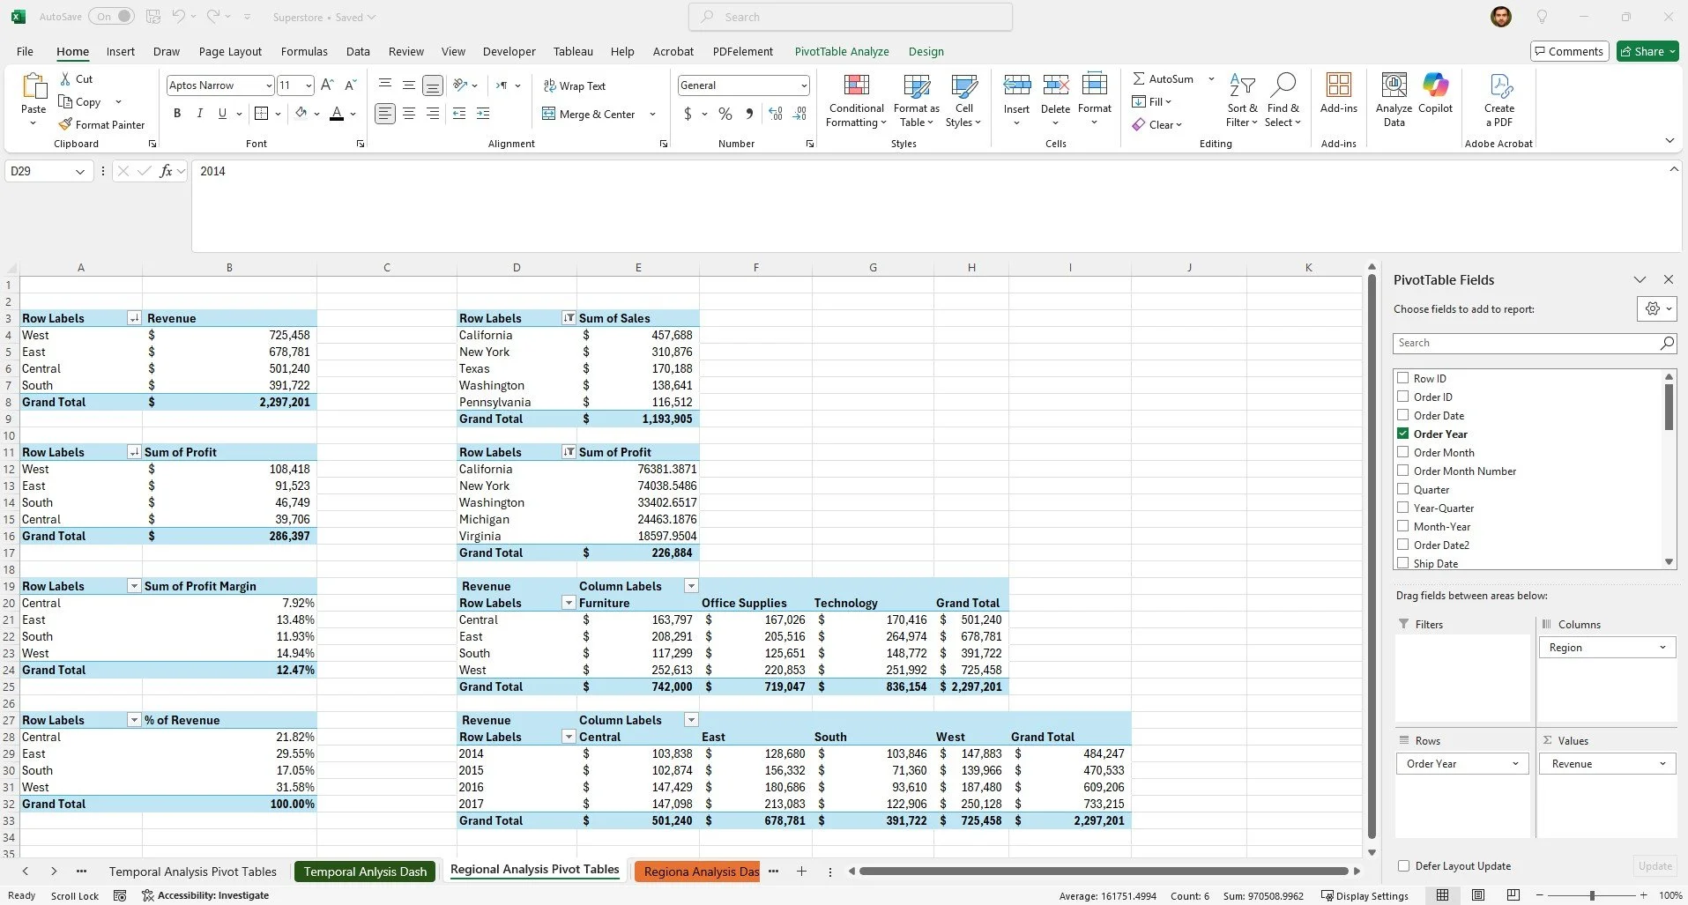Expand Region dropdown in Columns area

pos(1662,648)
